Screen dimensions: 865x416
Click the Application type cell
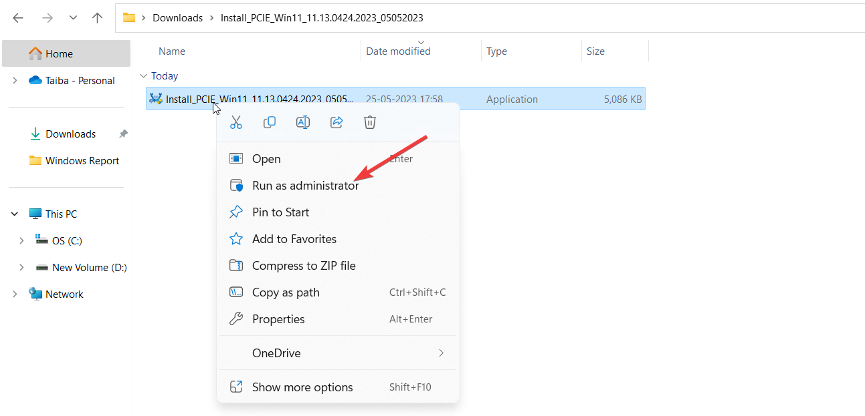click(x=512, y=99)
